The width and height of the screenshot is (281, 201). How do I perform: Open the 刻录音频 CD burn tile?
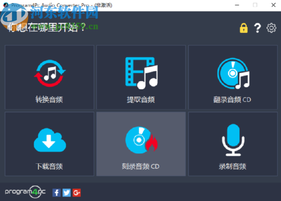141,144
